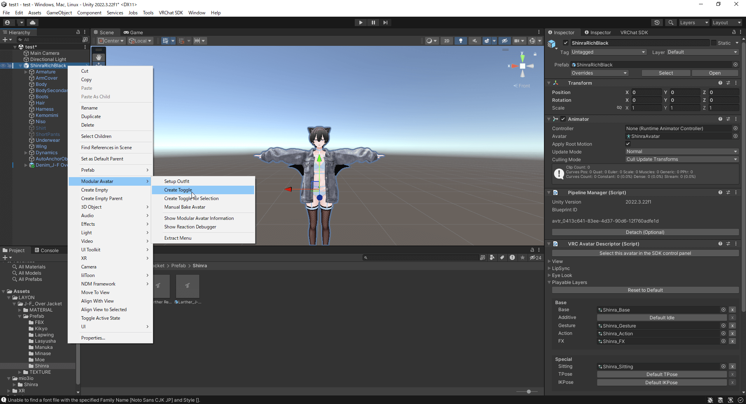746x404 pixels.
Task: Click the Project panel thumbnail size slider
Action: (x=527, y=392)
